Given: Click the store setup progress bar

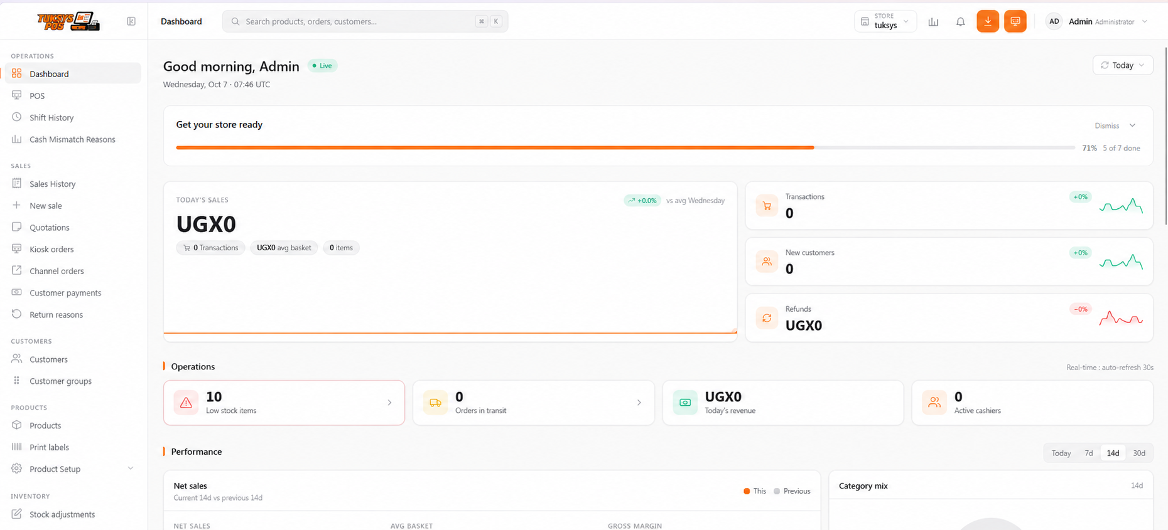Looking at the screenshot, I should pyautogui.click(x=625, y=147).
